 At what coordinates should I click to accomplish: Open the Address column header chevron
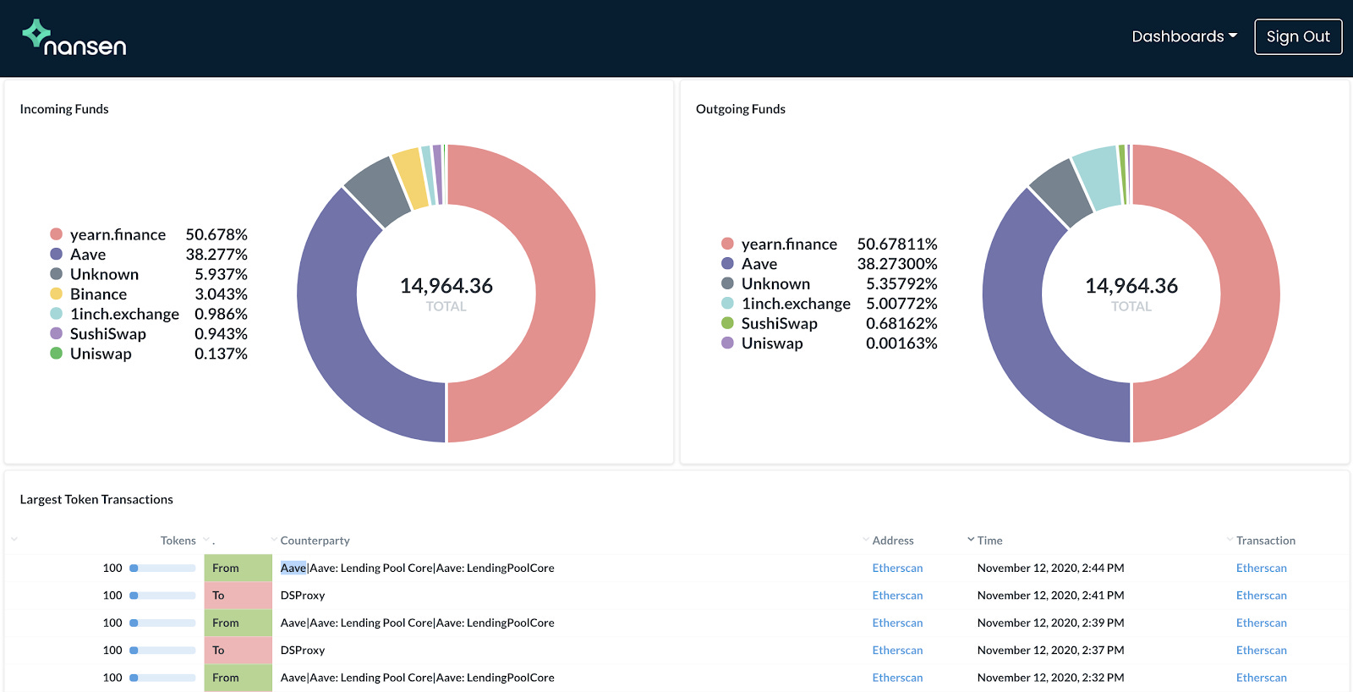(866, 540)
